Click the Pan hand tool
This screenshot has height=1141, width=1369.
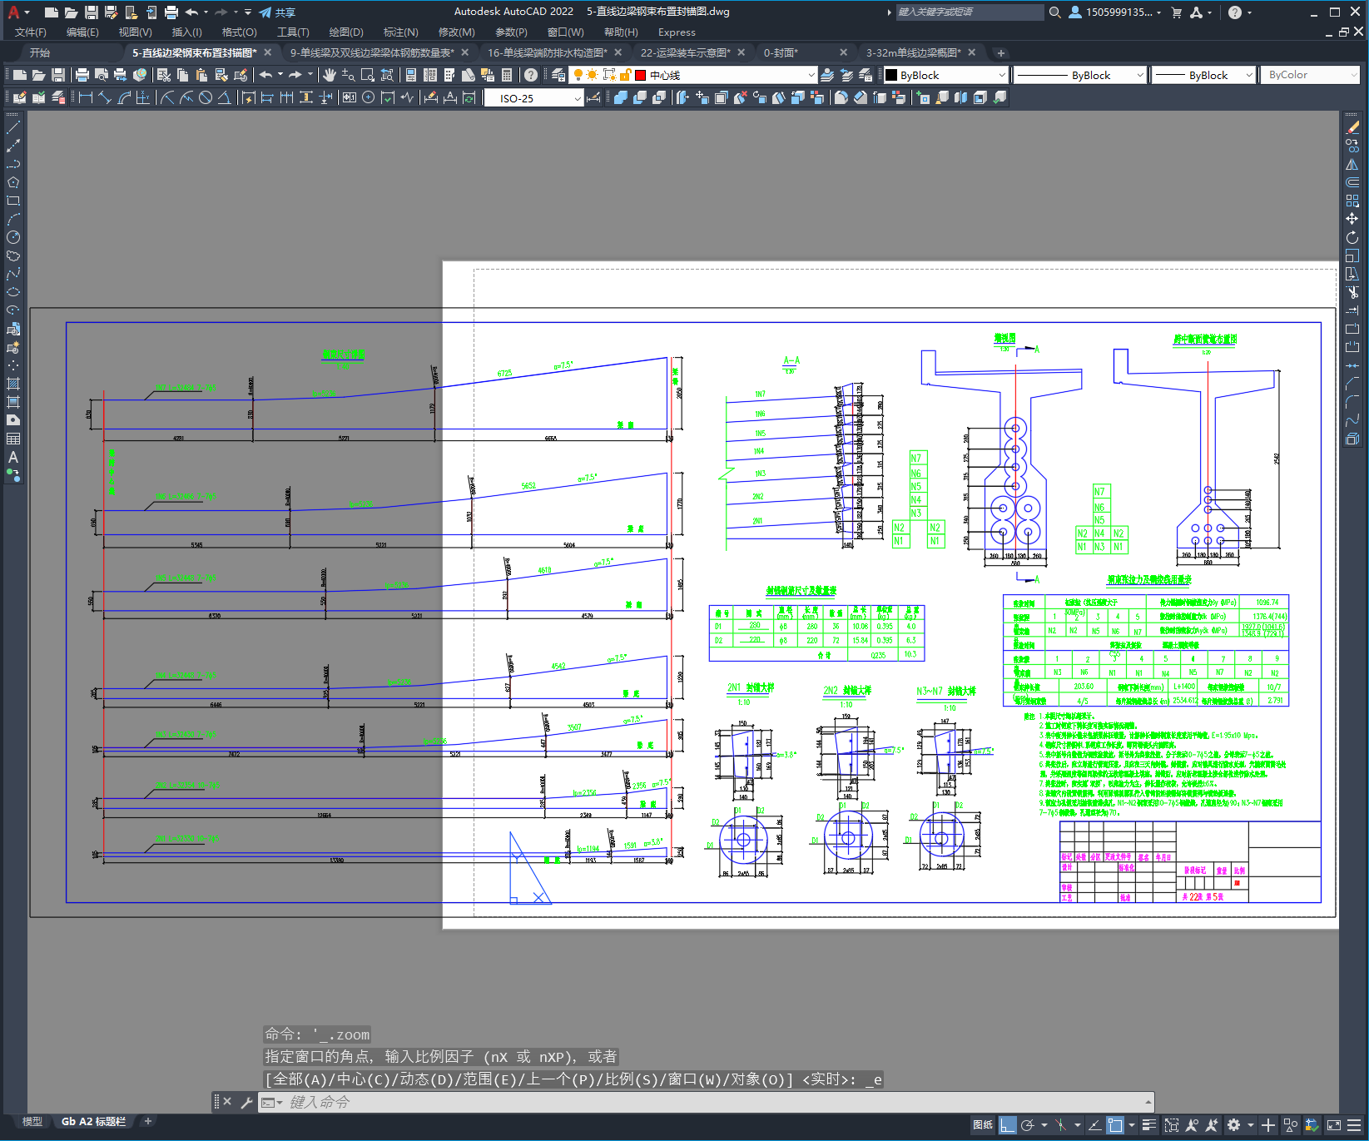click(330, 75)
